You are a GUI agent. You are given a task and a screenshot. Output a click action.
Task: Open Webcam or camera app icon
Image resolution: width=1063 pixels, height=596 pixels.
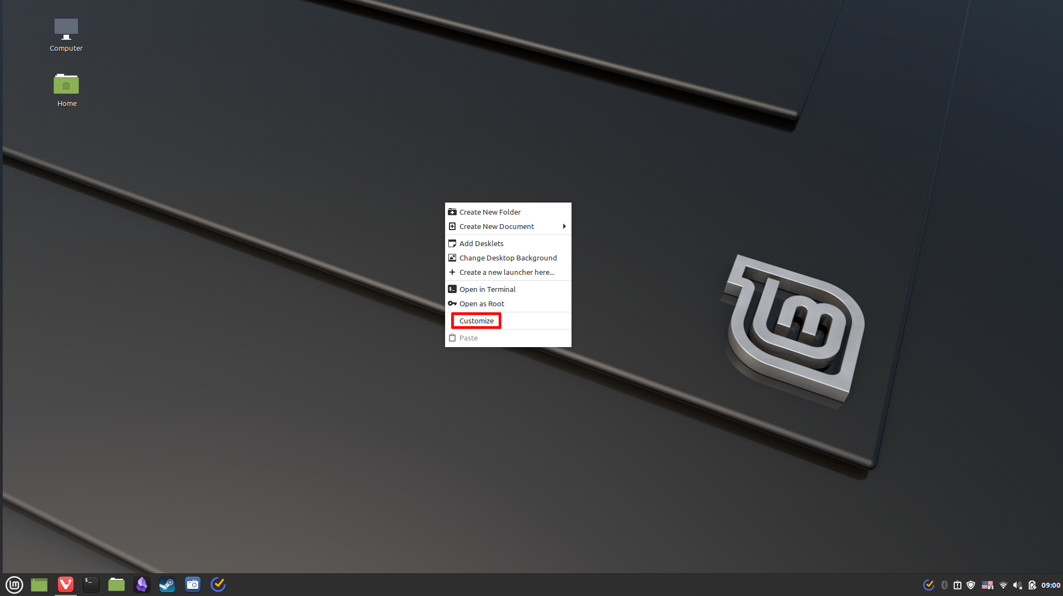pos(193,584)
